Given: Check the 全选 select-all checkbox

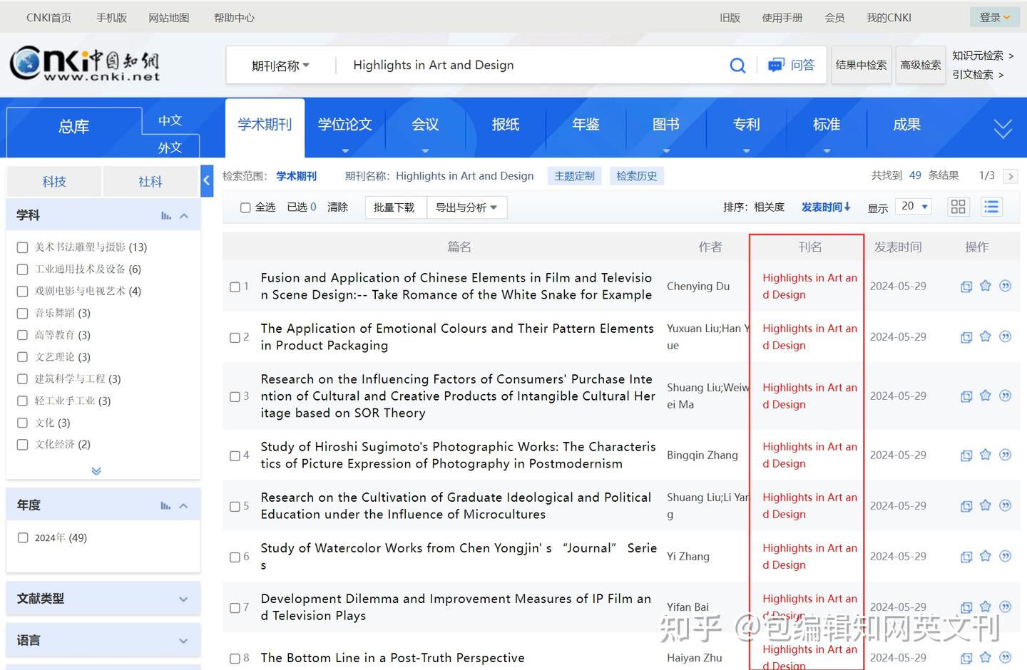Looking at the screenshot, I should [245, 207].
